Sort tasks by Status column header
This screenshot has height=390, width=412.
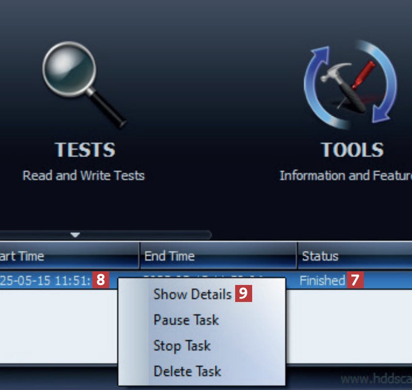355,256
